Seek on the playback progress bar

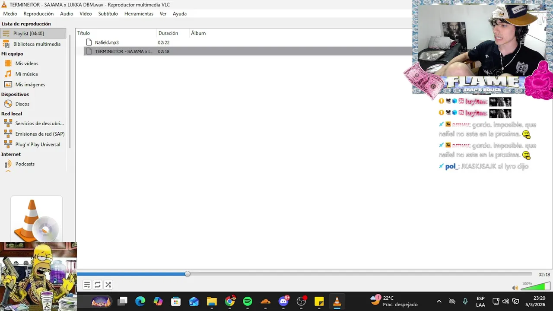coord(305,274)
